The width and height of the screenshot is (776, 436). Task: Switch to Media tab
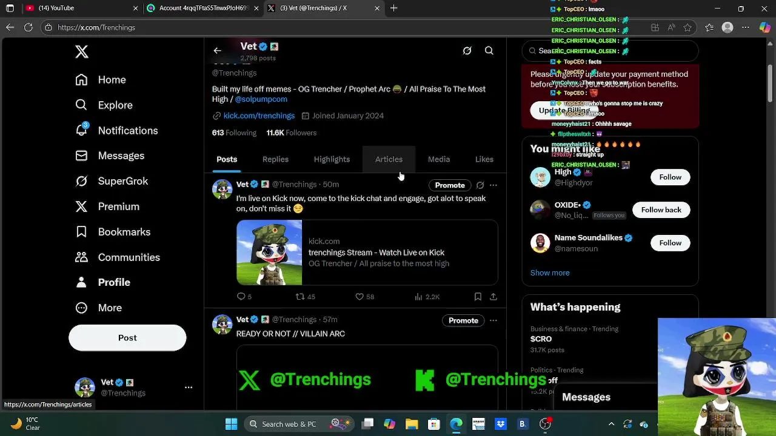tap(439, 159)
